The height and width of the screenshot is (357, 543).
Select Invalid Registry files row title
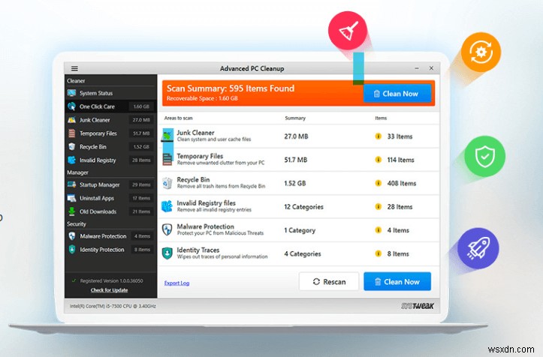click(x=206, y=203)
